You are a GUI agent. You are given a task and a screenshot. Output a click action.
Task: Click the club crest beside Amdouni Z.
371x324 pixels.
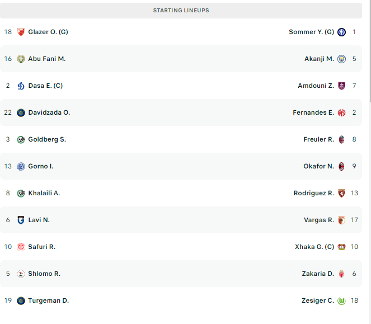[x=341, y=86]
